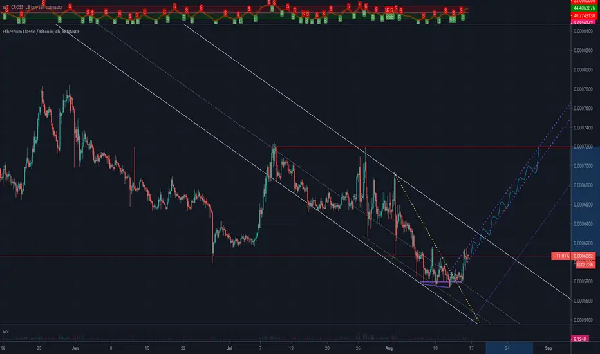
Task: Click the 22 date label on time axis
Action: (183, 348)
